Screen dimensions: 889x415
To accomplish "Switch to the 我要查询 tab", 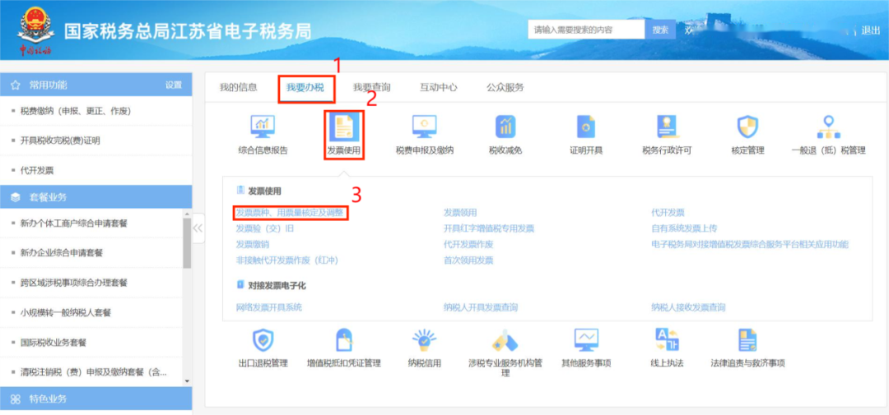I will coord(372,88).
